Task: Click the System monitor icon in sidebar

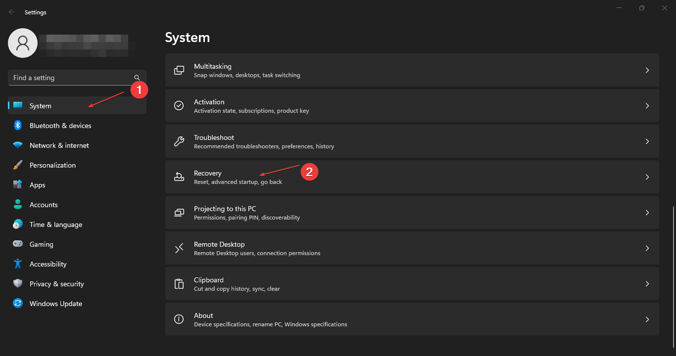Action: [18, 106]
